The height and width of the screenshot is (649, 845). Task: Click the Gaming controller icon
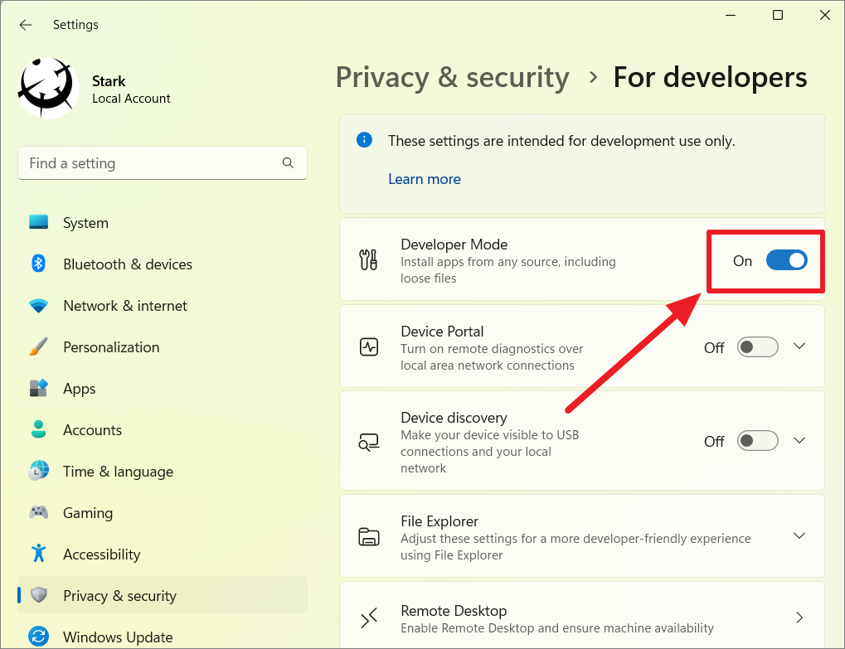click(x=38, y=512)
